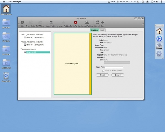Click the Mount button

(102, 75)
